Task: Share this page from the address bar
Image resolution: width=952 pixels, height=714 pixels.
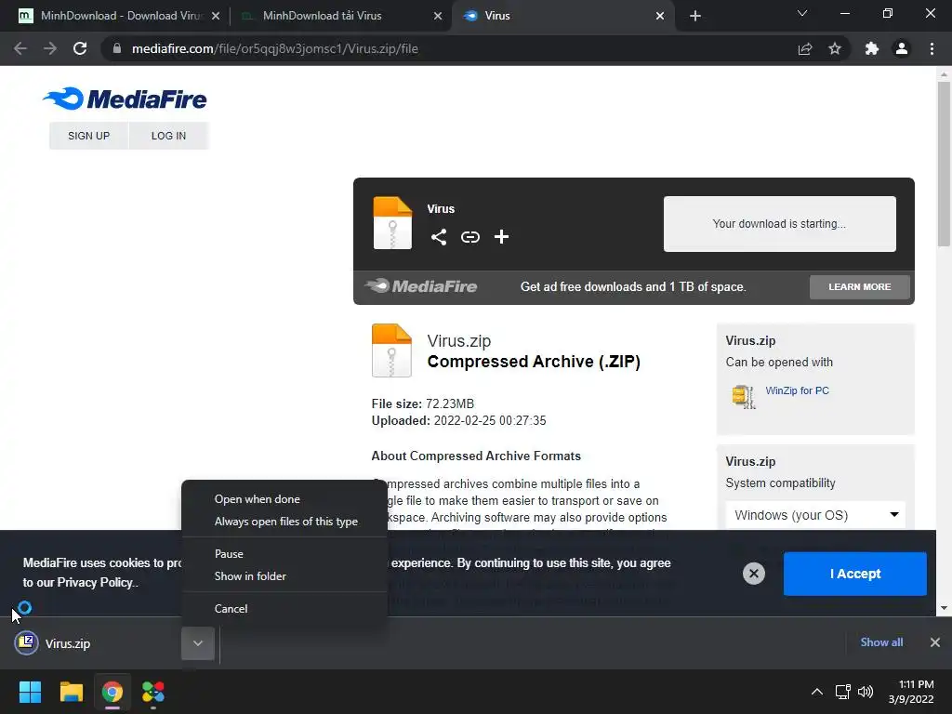Action: 805,48
